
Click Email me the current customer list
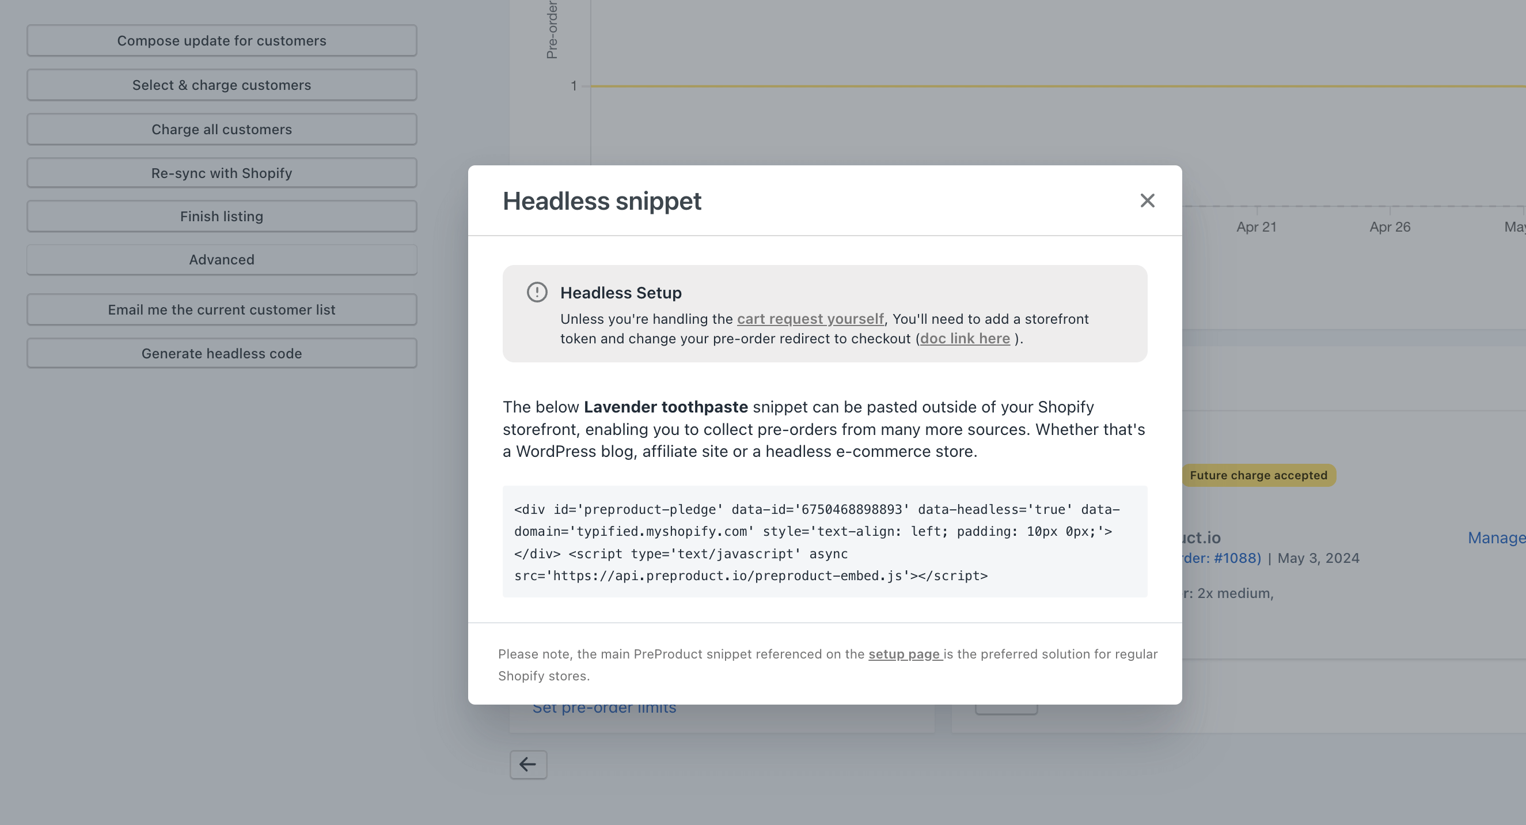pos(222,309)
